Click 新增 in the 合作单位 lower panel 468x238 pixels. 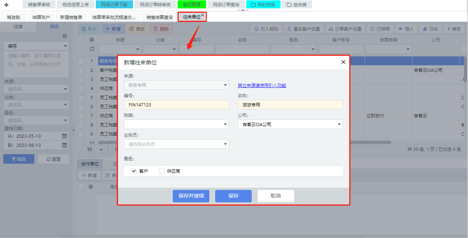click(90, 176)
